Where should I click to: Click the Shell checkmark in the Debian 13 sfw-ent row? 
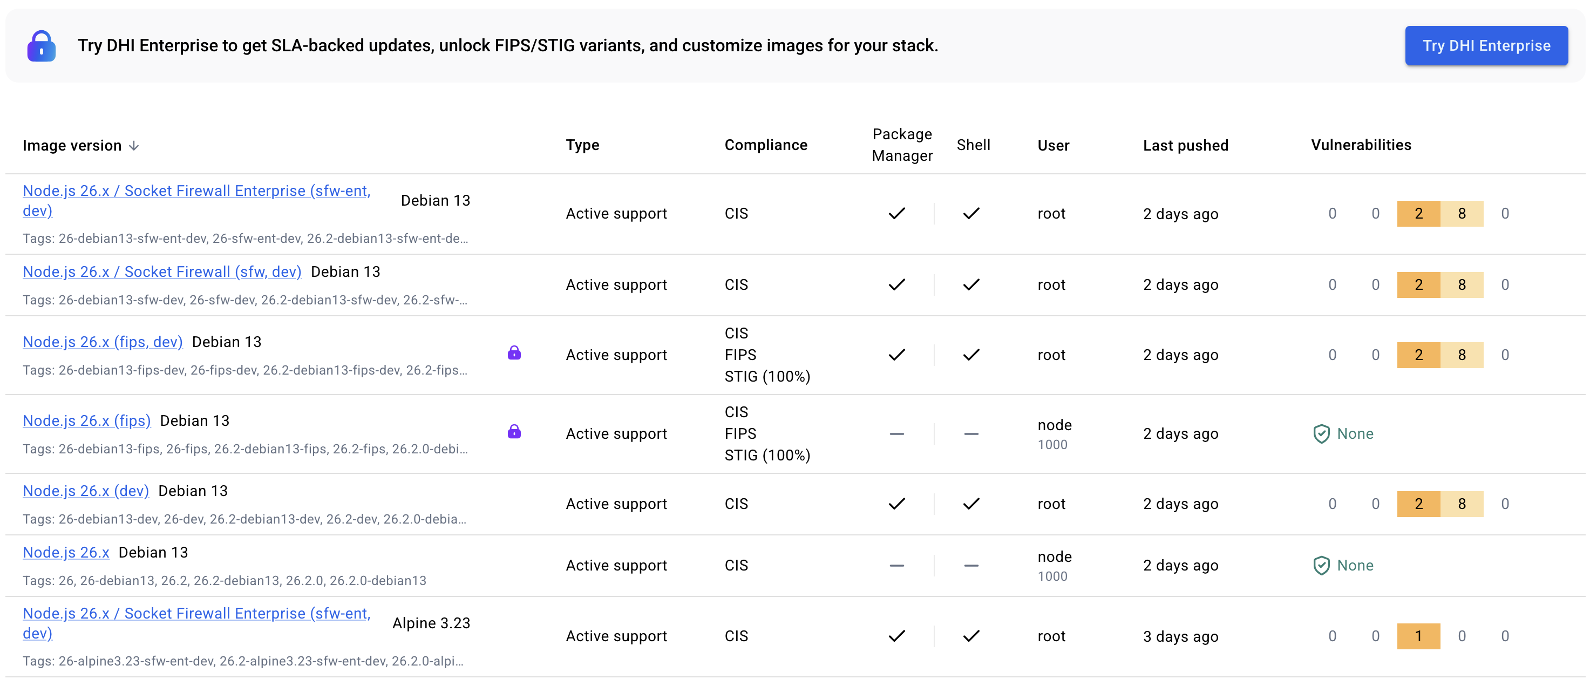(971, 214)
